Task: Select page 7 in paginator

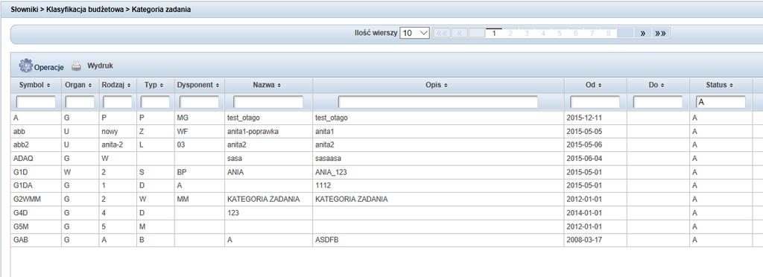Action: [592, 33]
